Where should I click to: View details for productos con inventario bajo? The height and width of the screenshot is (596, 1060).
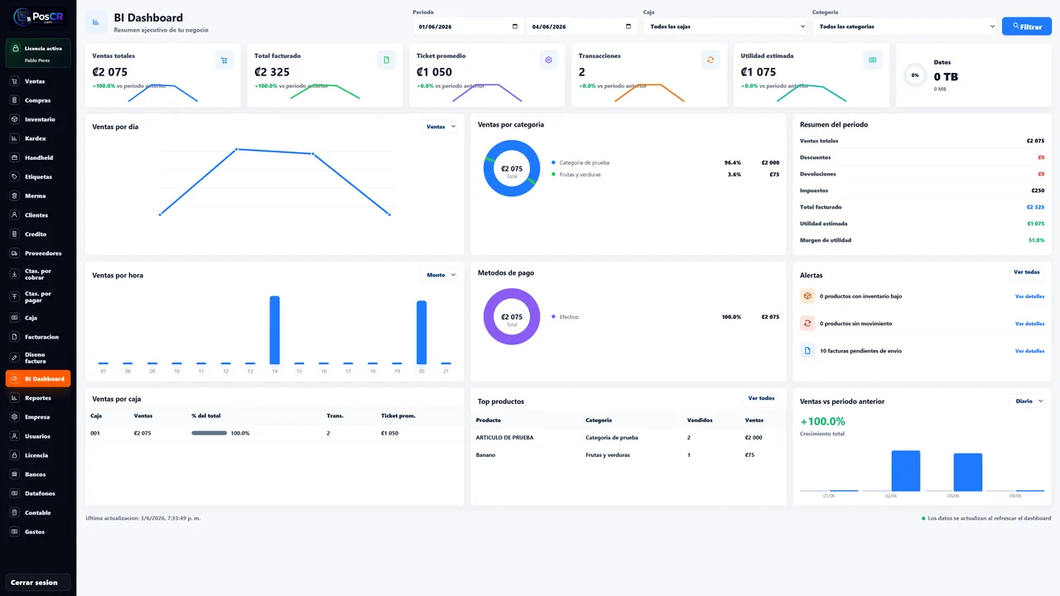coord(1029,296)
